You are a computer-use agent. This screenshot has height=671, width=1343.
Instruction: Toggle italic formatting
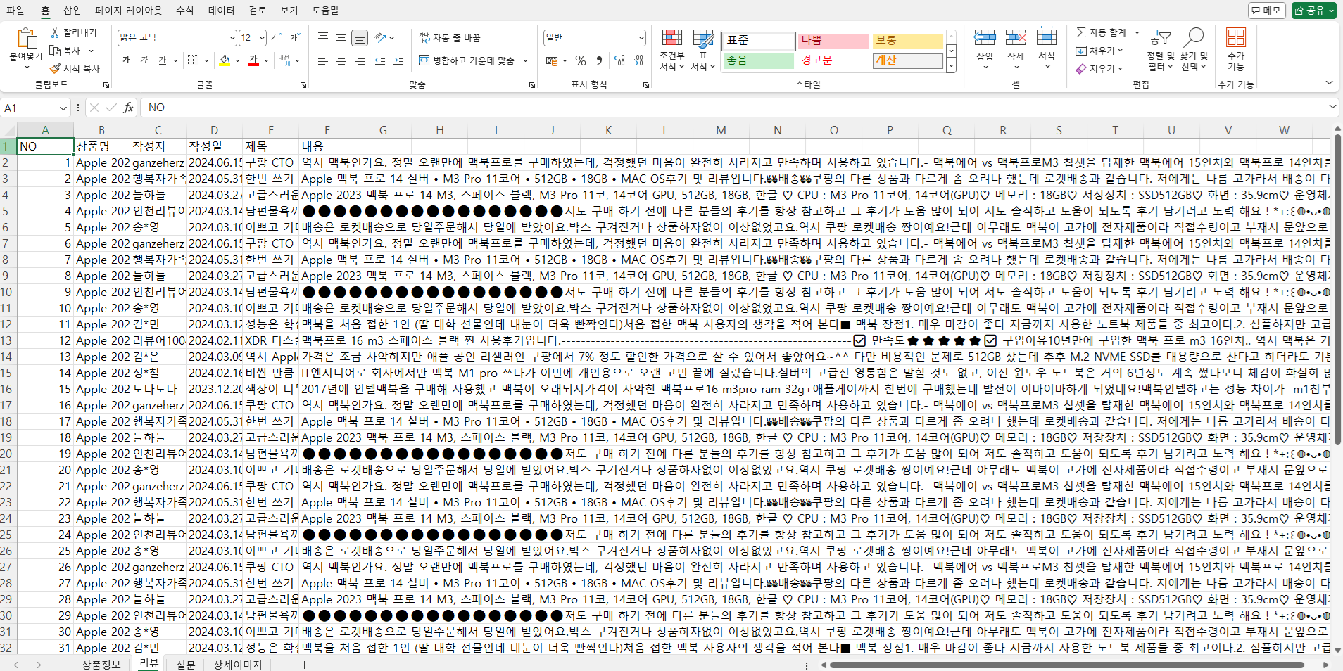[144, 61]
